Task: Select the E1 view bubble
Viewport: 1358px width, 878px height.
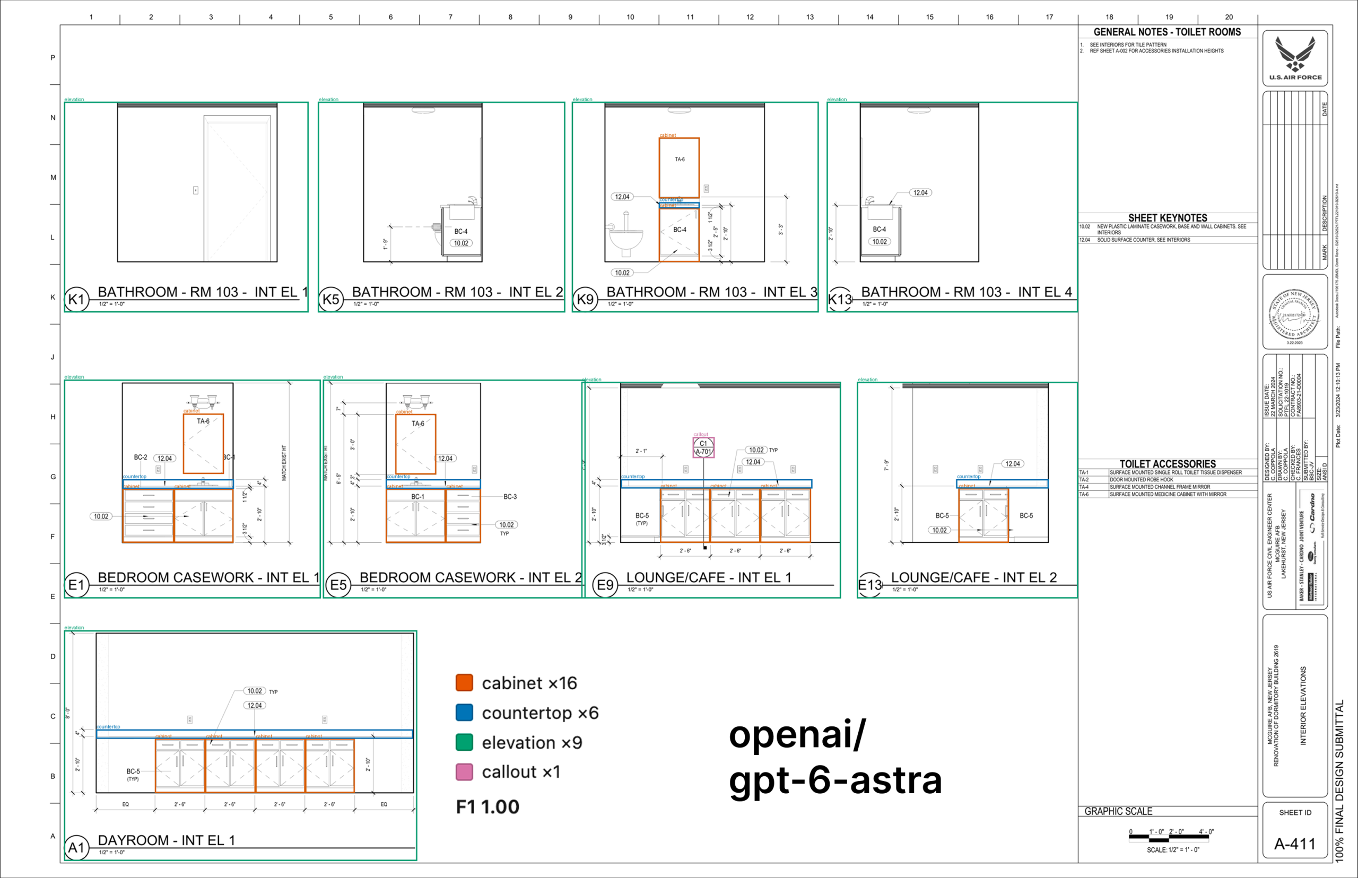Action: [x=76, y=585]
